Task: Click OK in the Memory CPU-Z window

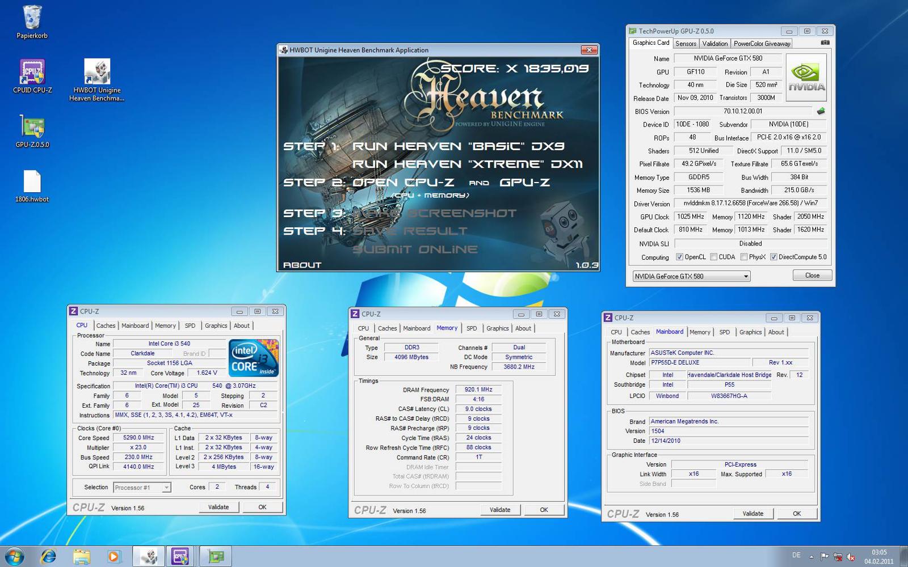Action: pyautogui.click(x=544, y=510)
